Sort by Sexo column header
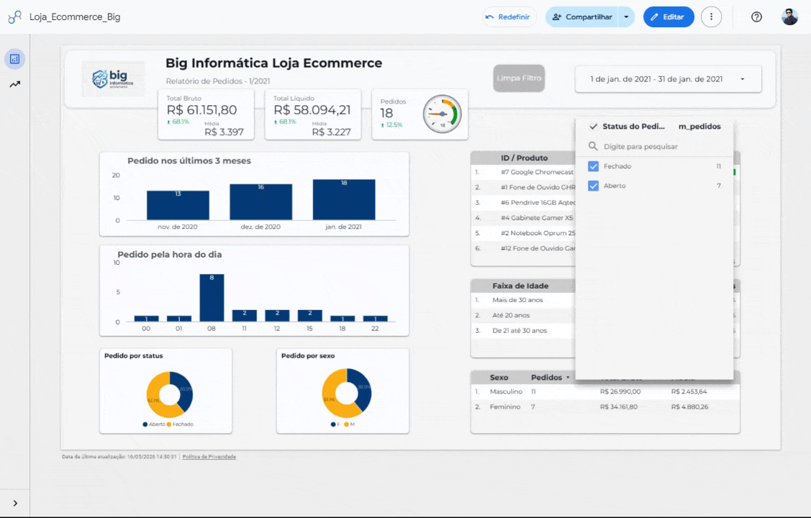 pyautogui.click(x=499, y=378)
